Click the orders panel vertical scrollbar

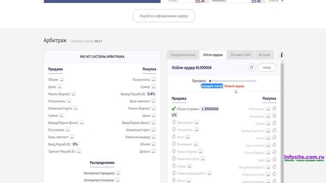(282, 121)
